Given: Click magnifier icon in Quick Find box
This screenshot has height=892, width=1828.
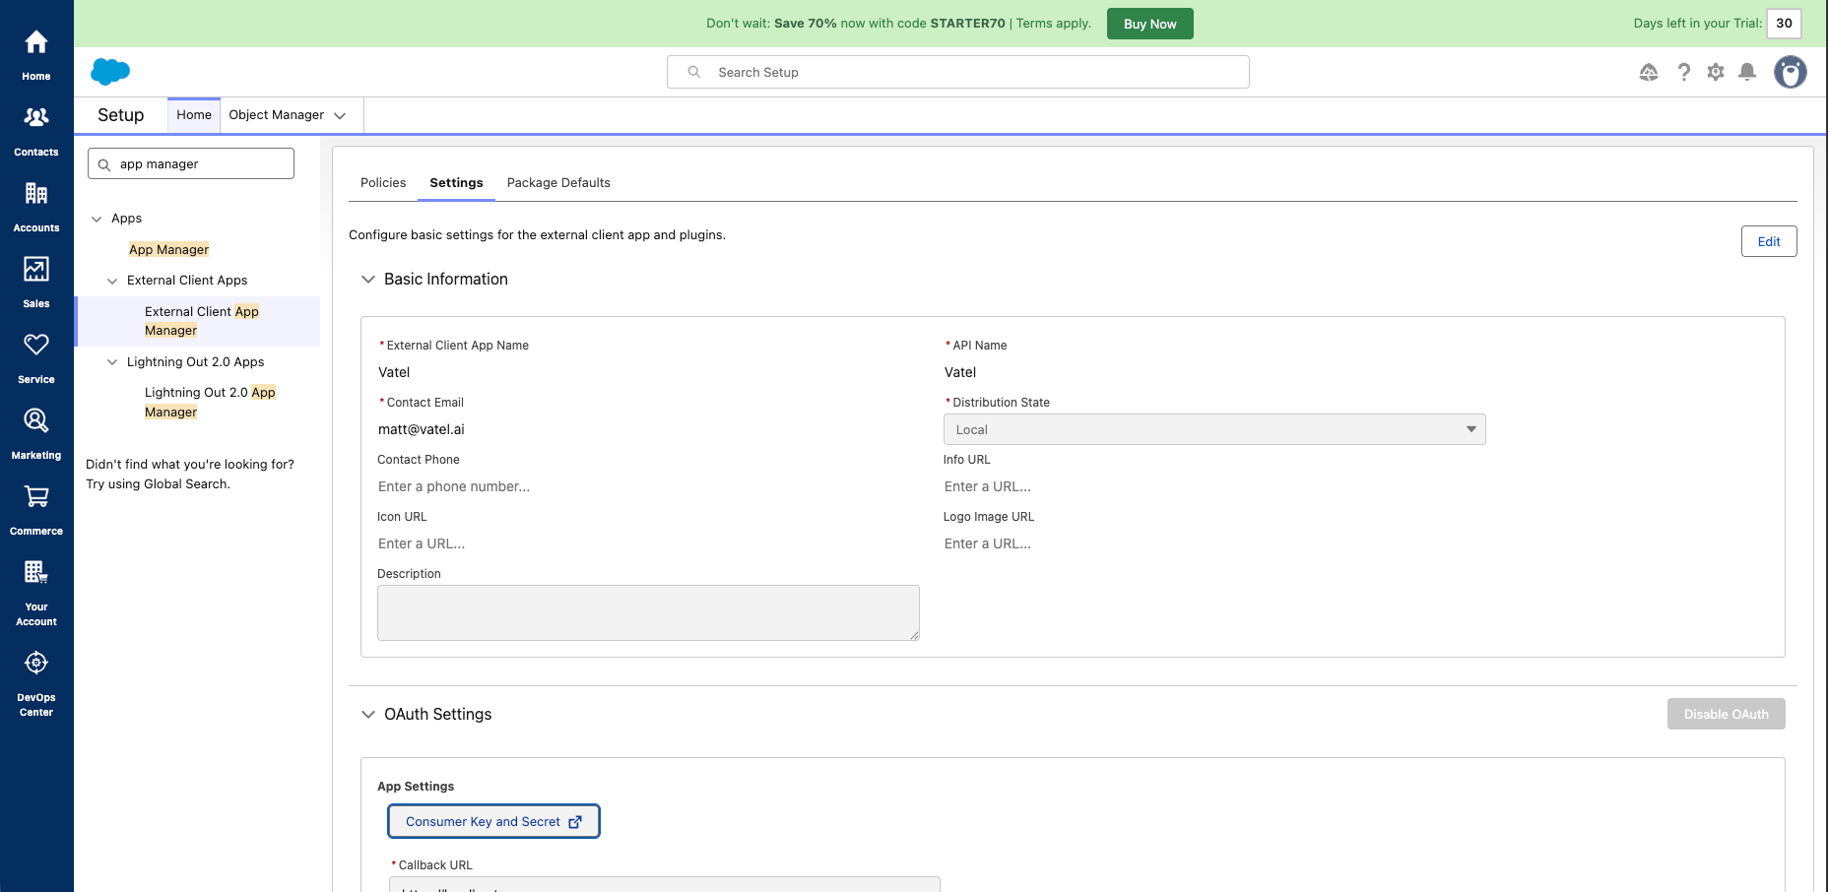Looking at the screenshot, I should (104, 164).
